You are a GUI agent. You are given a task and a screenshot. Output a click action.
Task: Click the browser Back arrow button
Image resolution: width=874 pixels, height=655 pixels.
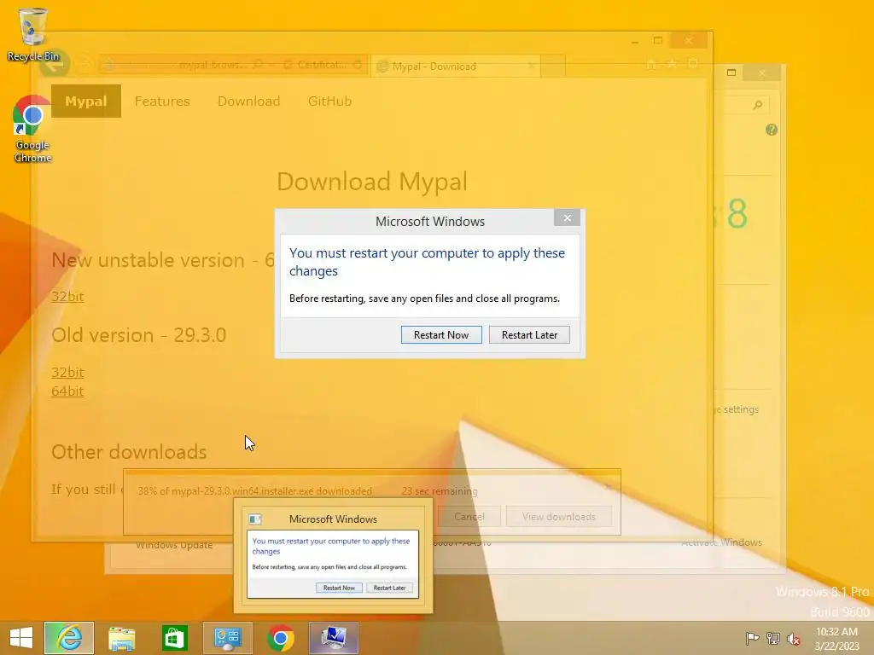(x=54, y=65)
